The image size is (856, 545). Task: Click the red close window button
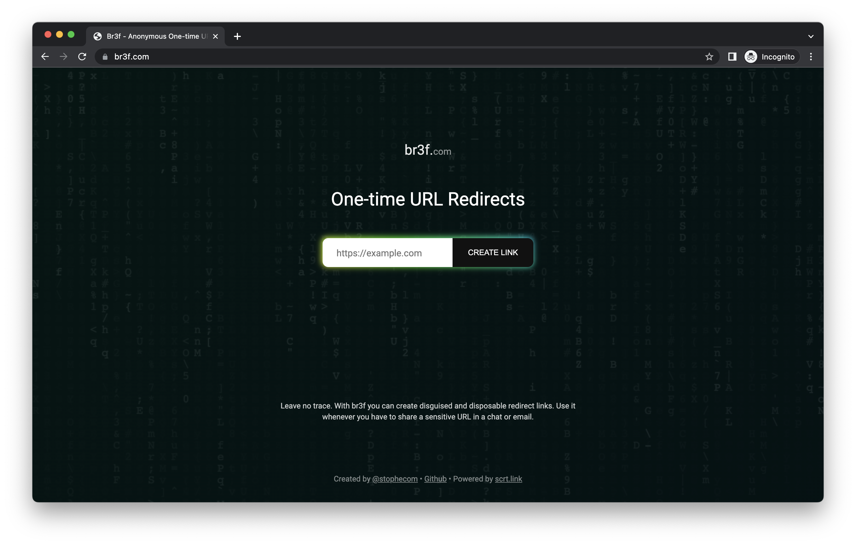point(48,34)
